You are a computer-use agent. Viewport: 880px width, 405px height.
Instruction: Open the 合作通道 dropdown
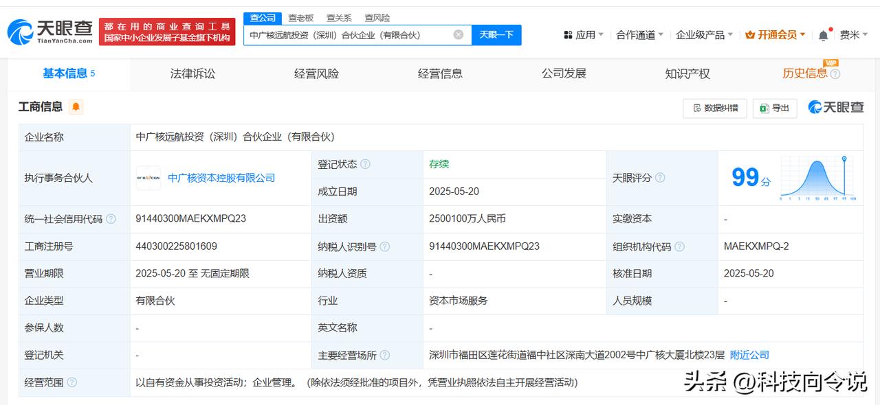click(x=639, y=35)
